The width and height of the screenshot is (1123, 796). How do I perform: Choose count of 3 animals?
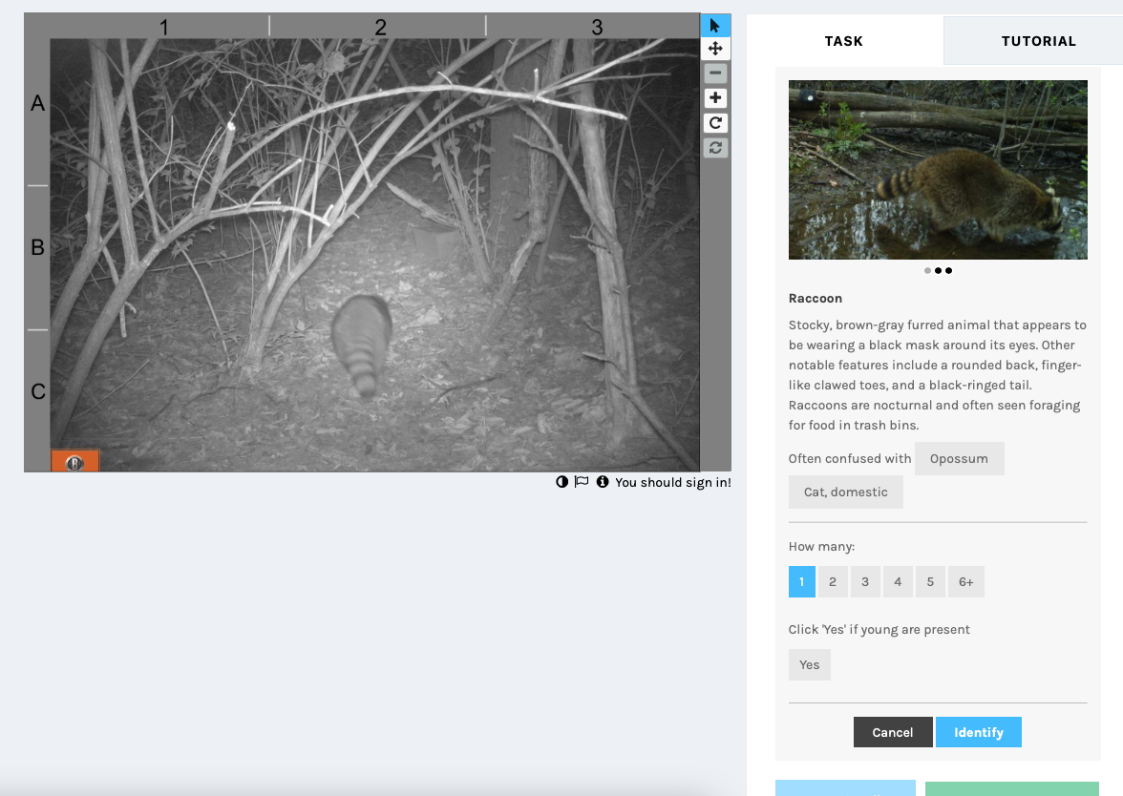tap(865, 582)
